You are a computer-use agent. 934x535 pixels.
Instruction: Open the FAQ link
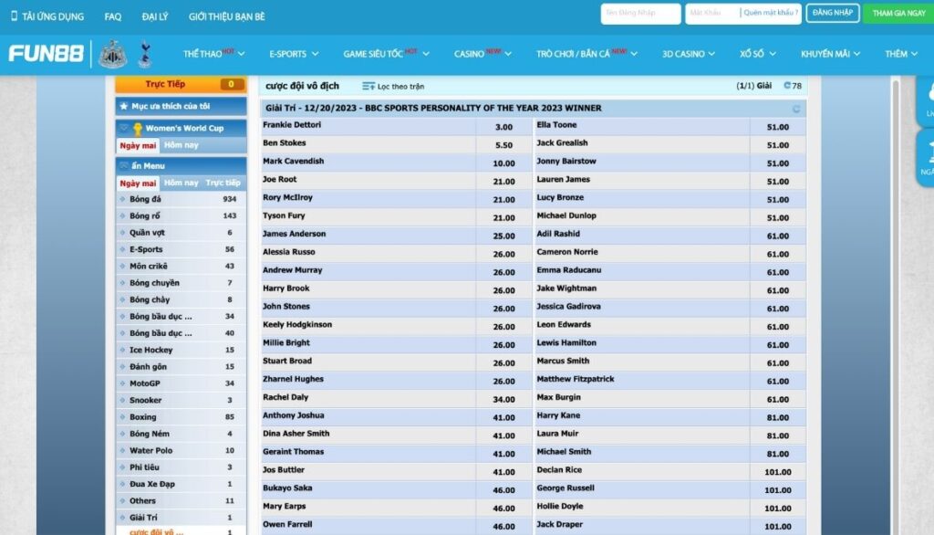pos(112,16)
